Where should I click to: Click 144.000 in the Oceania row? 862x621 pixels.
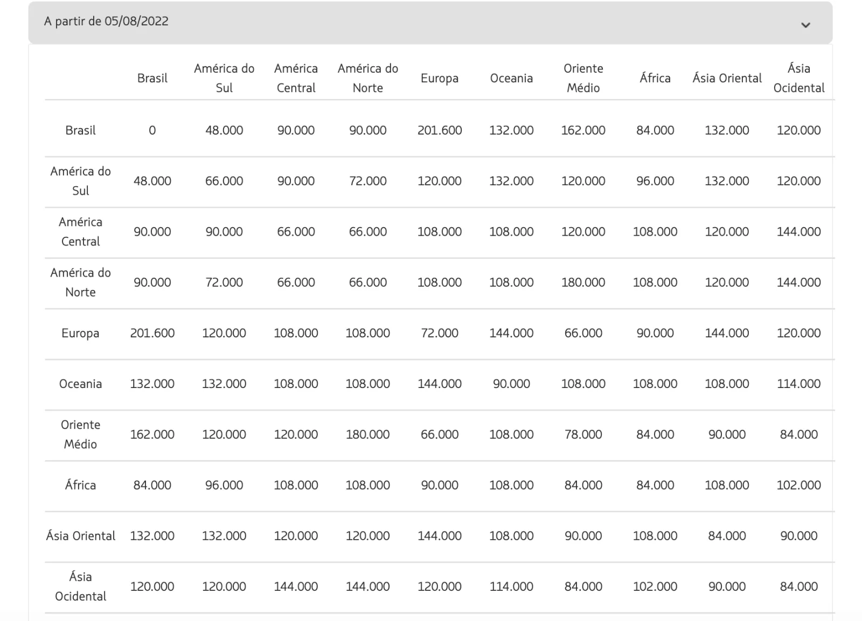click(440, 384)
